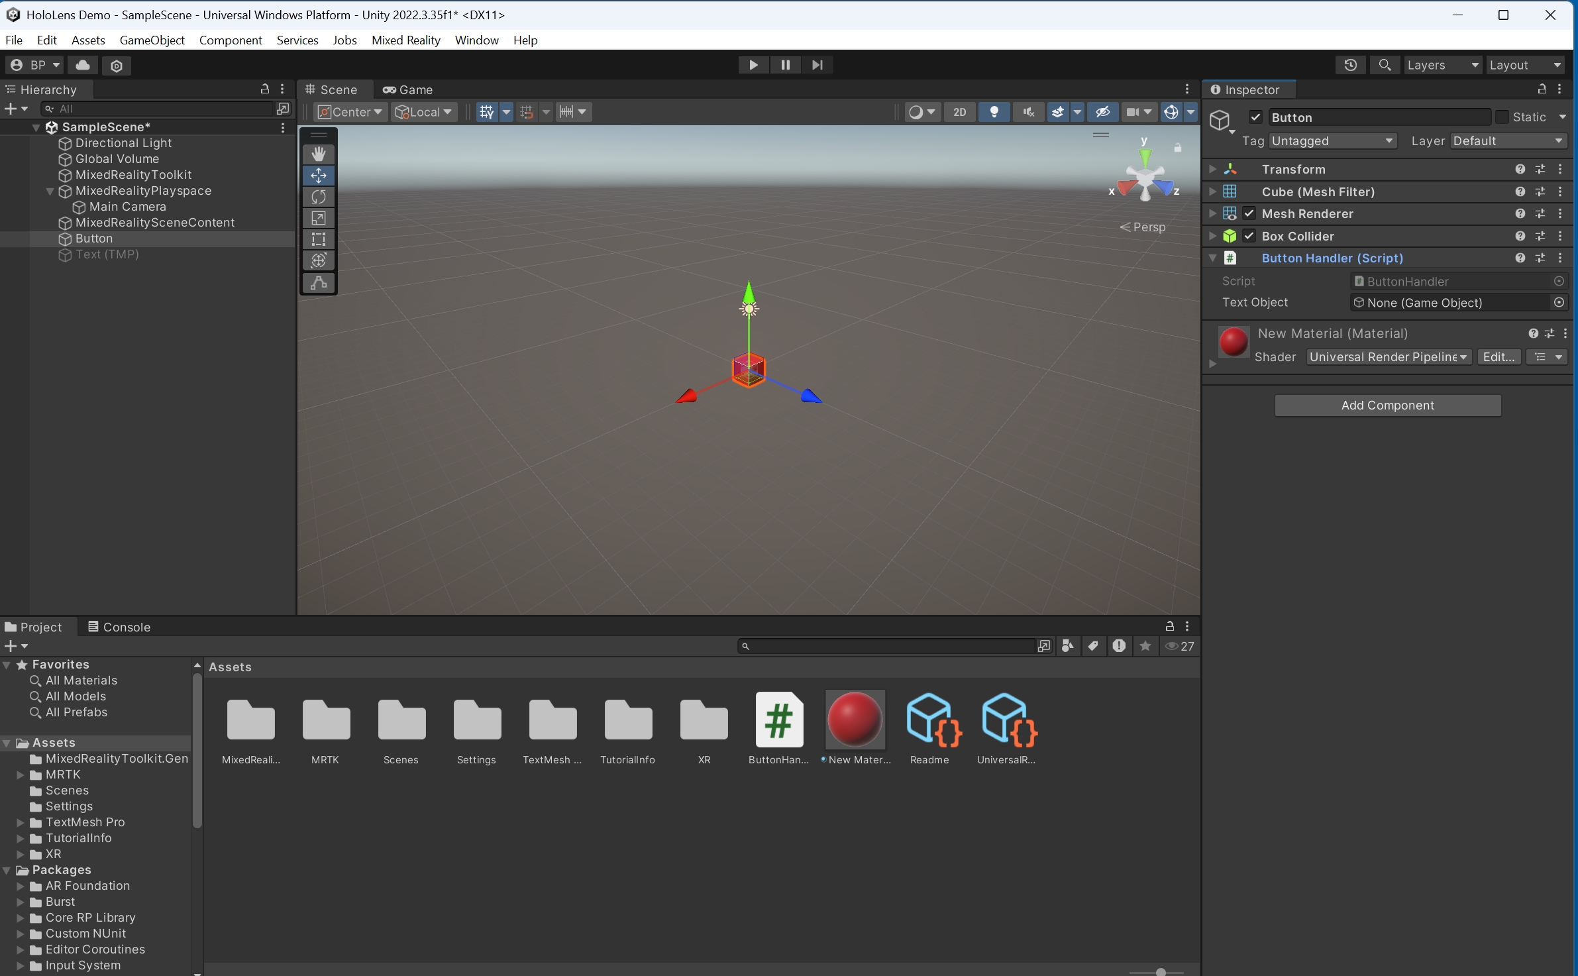Expand the Transform component

(1212, 169)
